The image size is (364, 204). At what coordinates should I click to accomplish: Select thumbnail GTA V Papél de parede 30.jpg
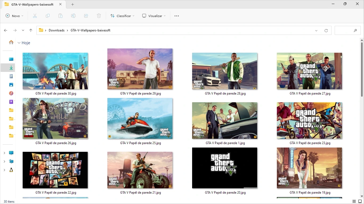click(55, 71)
